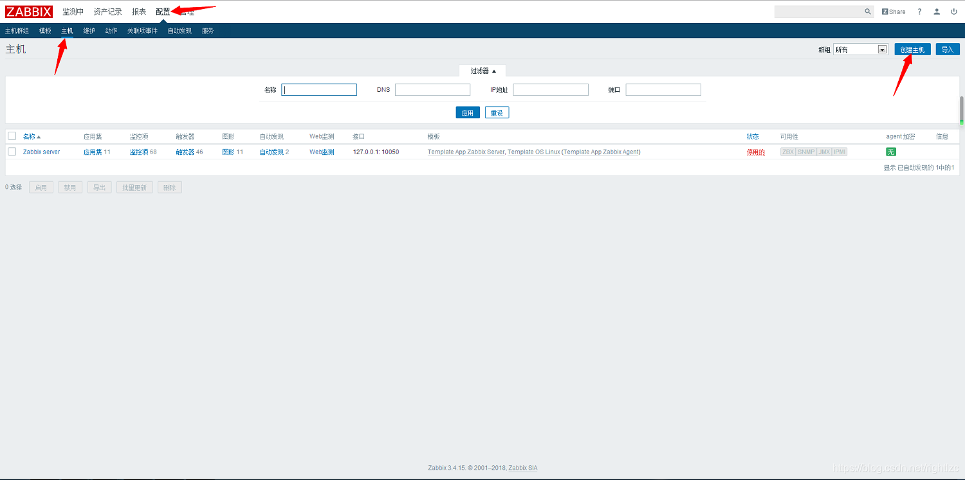This screenshot has height=480, width=965.
Task: Collapse the 过滤器 filter panel
Action: (482, 71)
